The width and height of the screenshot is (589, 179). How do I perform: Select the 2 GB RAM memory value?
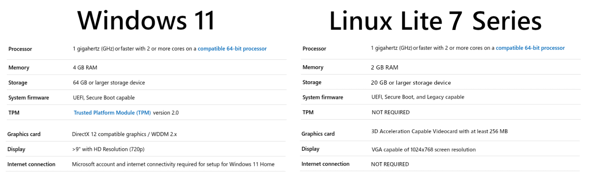point(384,67)
